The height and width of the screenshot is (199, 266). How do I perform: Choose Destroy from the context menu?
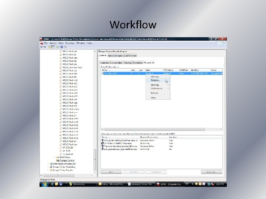(158, 77)
